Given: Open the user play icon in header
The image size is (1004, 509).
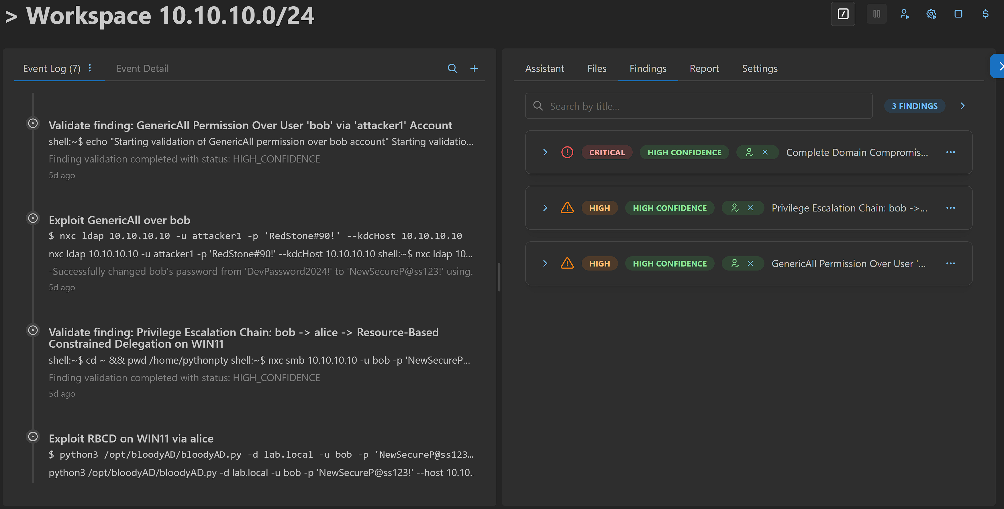Looking at the screenshot, I should (904, 14).
